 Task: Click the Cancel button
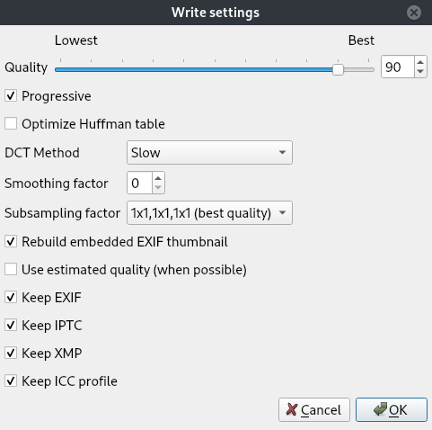(314, 410)
